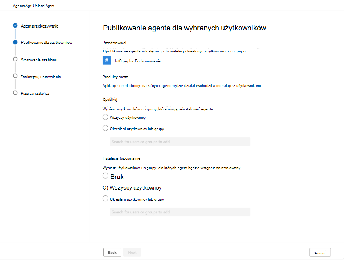344x260 pixels.
Task: Click the Produkty hosta section label
Action: (x=115, y=77)
